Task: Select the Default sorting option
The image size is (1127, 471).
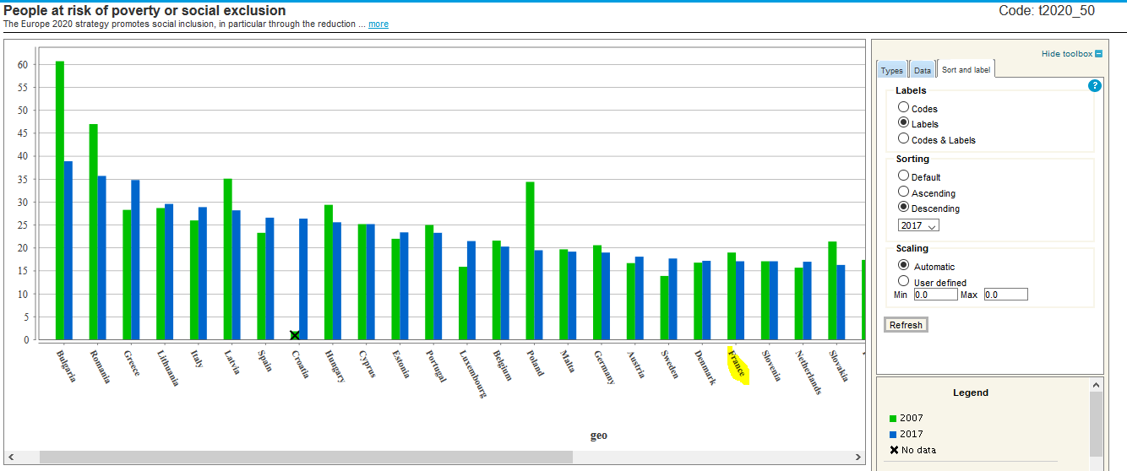Action: tap(904, 176)
